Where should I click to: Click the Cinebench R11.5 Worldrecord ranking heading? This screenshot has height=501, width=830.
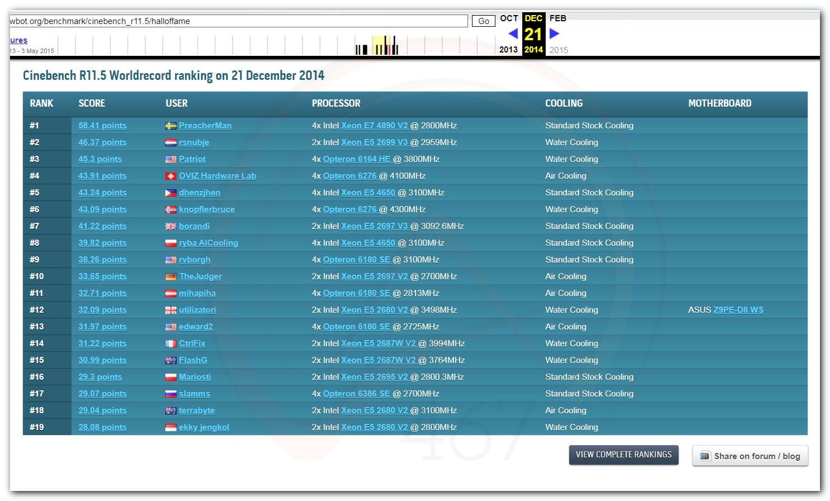pos(174,75)
